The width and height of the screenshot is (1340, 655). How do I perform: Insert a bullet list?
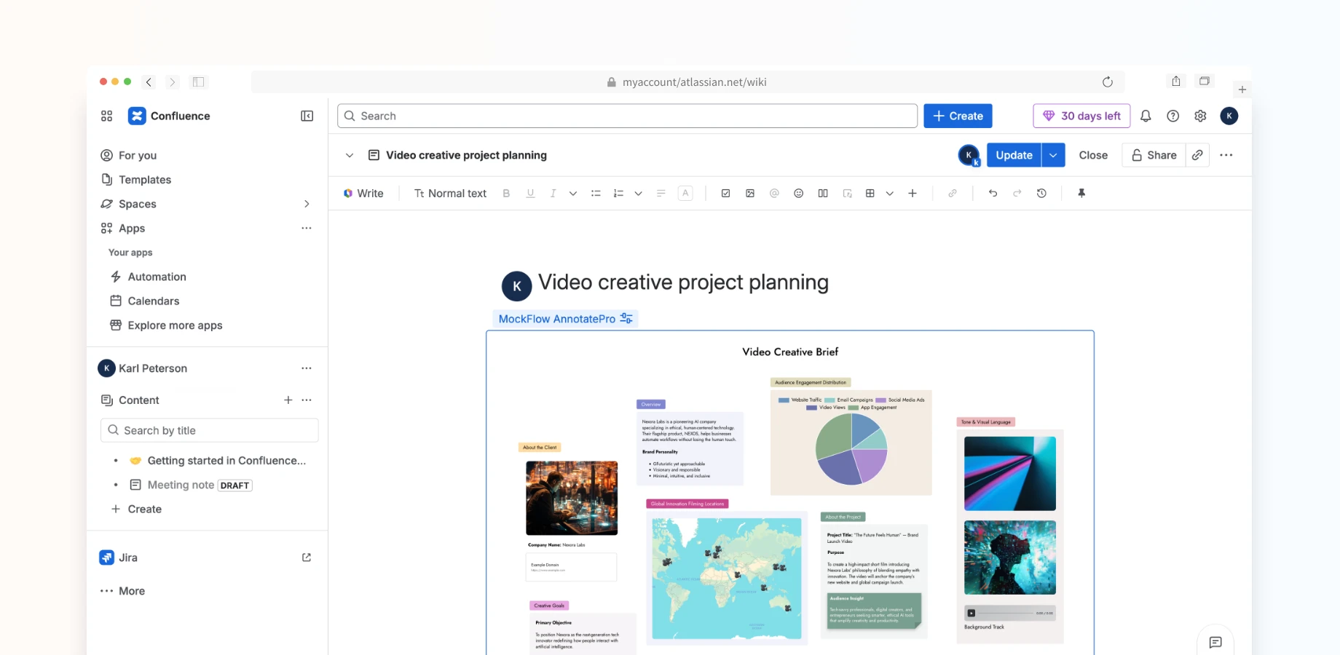coord(596,194)
